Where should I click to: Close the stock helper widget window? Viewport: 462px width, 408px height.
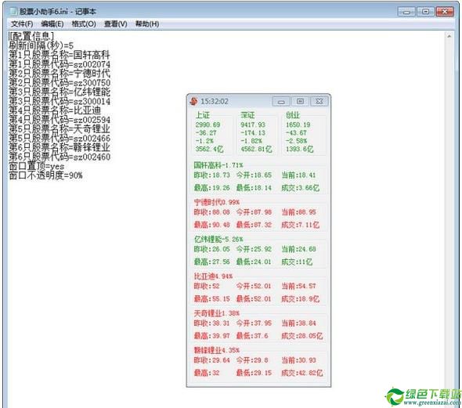click(319, 101)
